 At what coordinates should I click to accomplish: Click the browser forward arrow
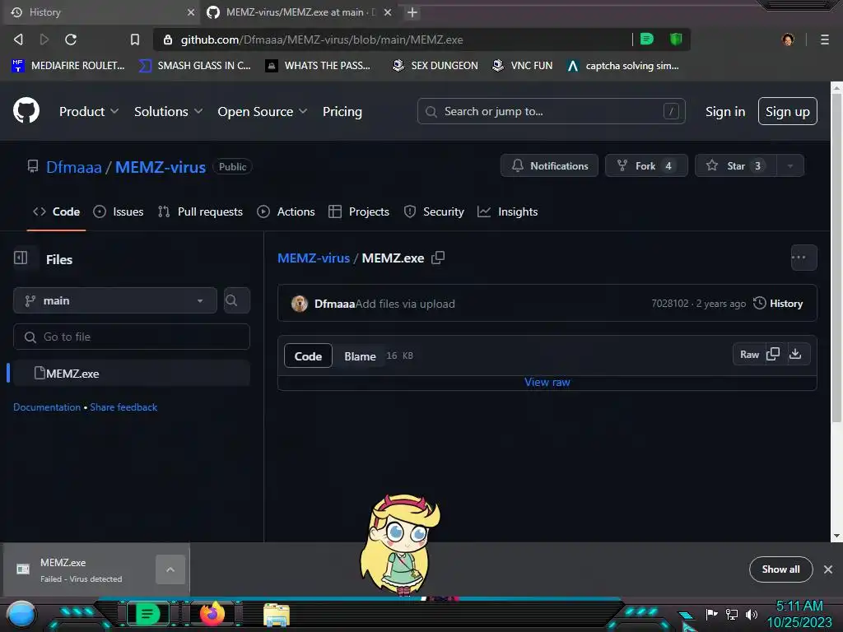tap(44, 39)
